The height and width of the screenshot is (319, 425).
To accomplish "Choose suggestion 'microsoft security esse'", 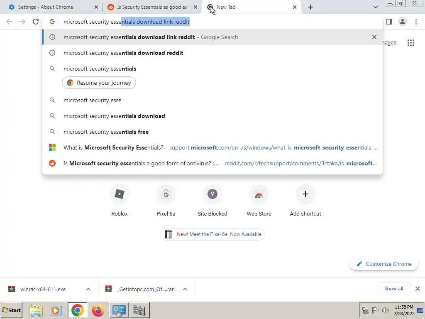I will click(212, 100).
